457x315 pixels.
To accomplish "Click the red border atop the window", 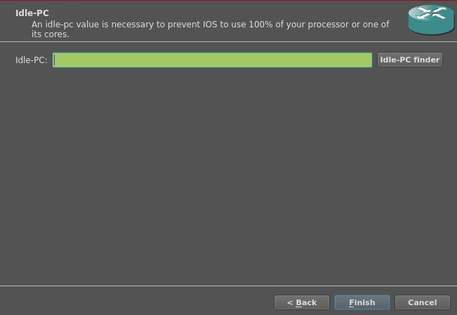I will 228,1.
